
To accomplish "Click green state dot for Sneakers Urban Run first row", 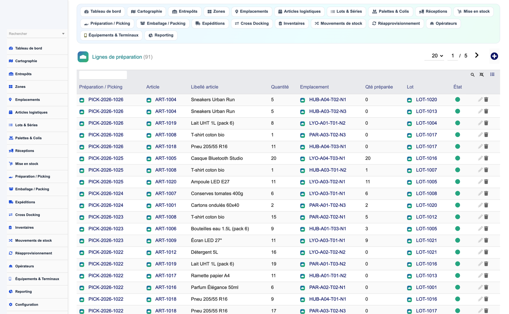I will point(458,99).
